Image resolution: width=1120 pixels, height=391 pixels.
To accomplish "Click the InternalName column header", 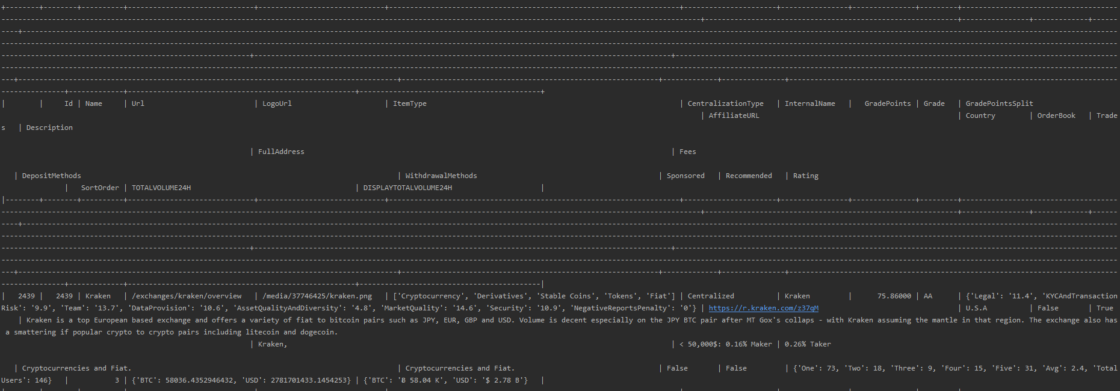I will point(810,103).
